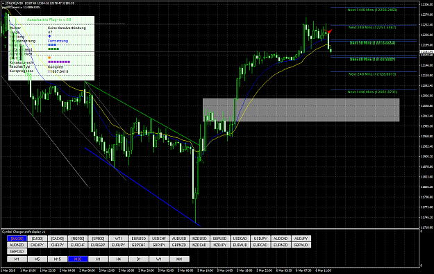The width and height of the screenshot is (434, 274).
Task: Switch chart to EURAUD
Action: 240,245
